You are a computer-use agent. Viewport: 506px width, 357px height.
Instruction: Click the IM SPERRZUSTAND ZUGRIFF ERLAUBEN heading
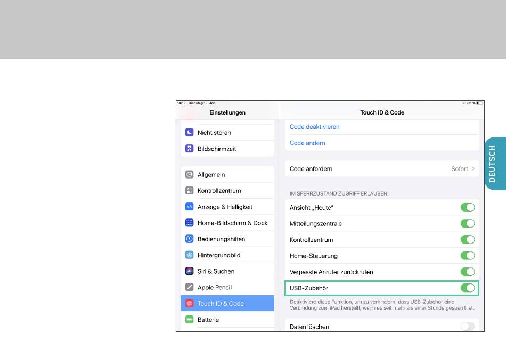click(339, 193)
